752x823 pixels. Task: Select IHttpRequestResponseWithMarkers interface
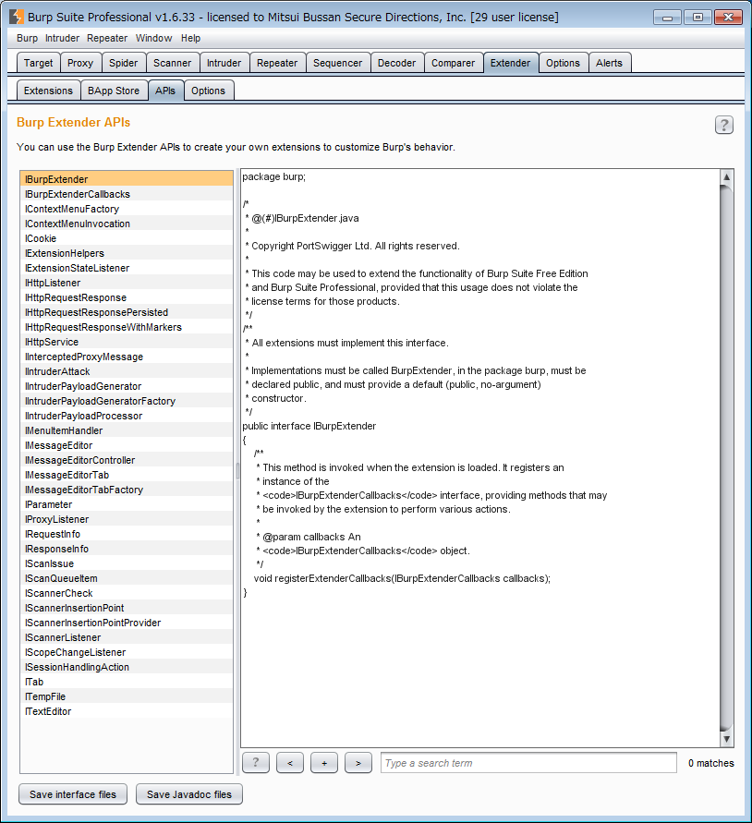click(x=127, y=327)
